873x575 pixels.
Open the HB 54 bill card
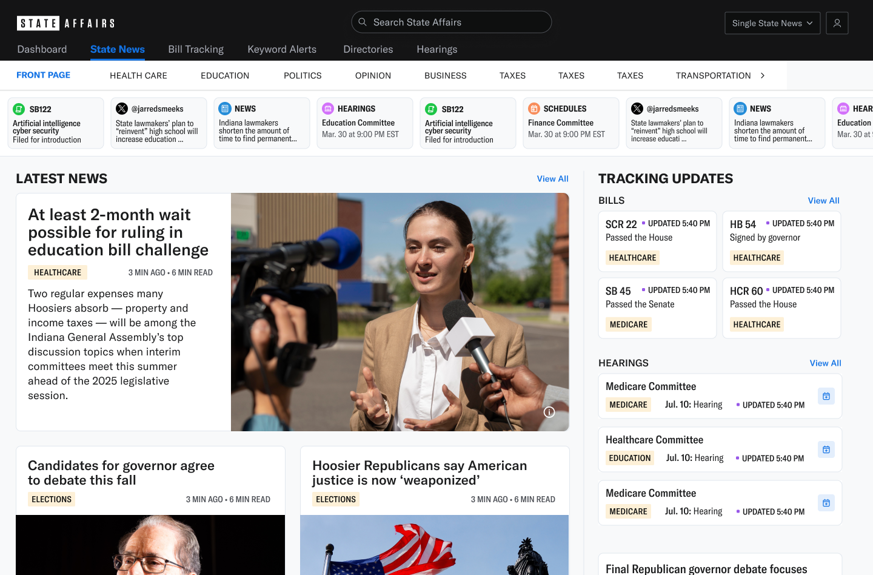click(781, 241)
